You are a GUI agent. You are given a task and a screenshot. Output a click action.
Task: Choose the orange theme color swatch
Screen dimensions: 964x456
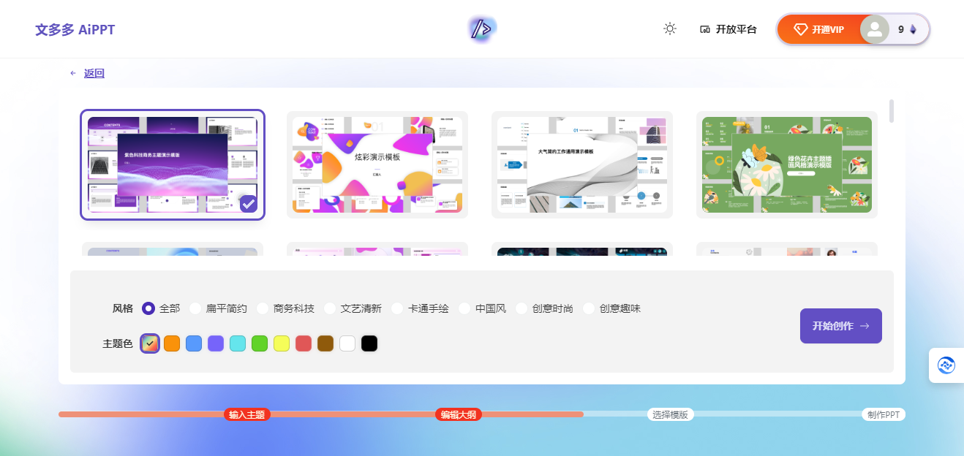coord(172,343)
